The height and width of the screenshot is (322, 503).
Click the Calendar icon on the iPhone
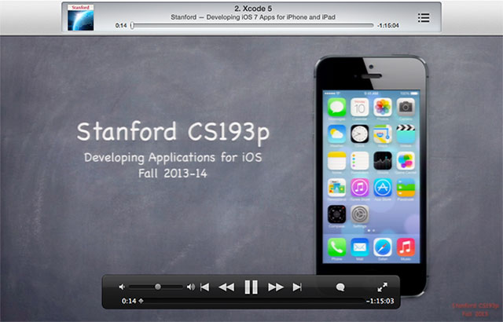click(360, 107)
